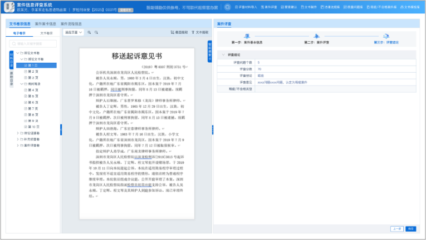
Task: Click the 评查结论 value 瑕疵
Action: point(261,76)
